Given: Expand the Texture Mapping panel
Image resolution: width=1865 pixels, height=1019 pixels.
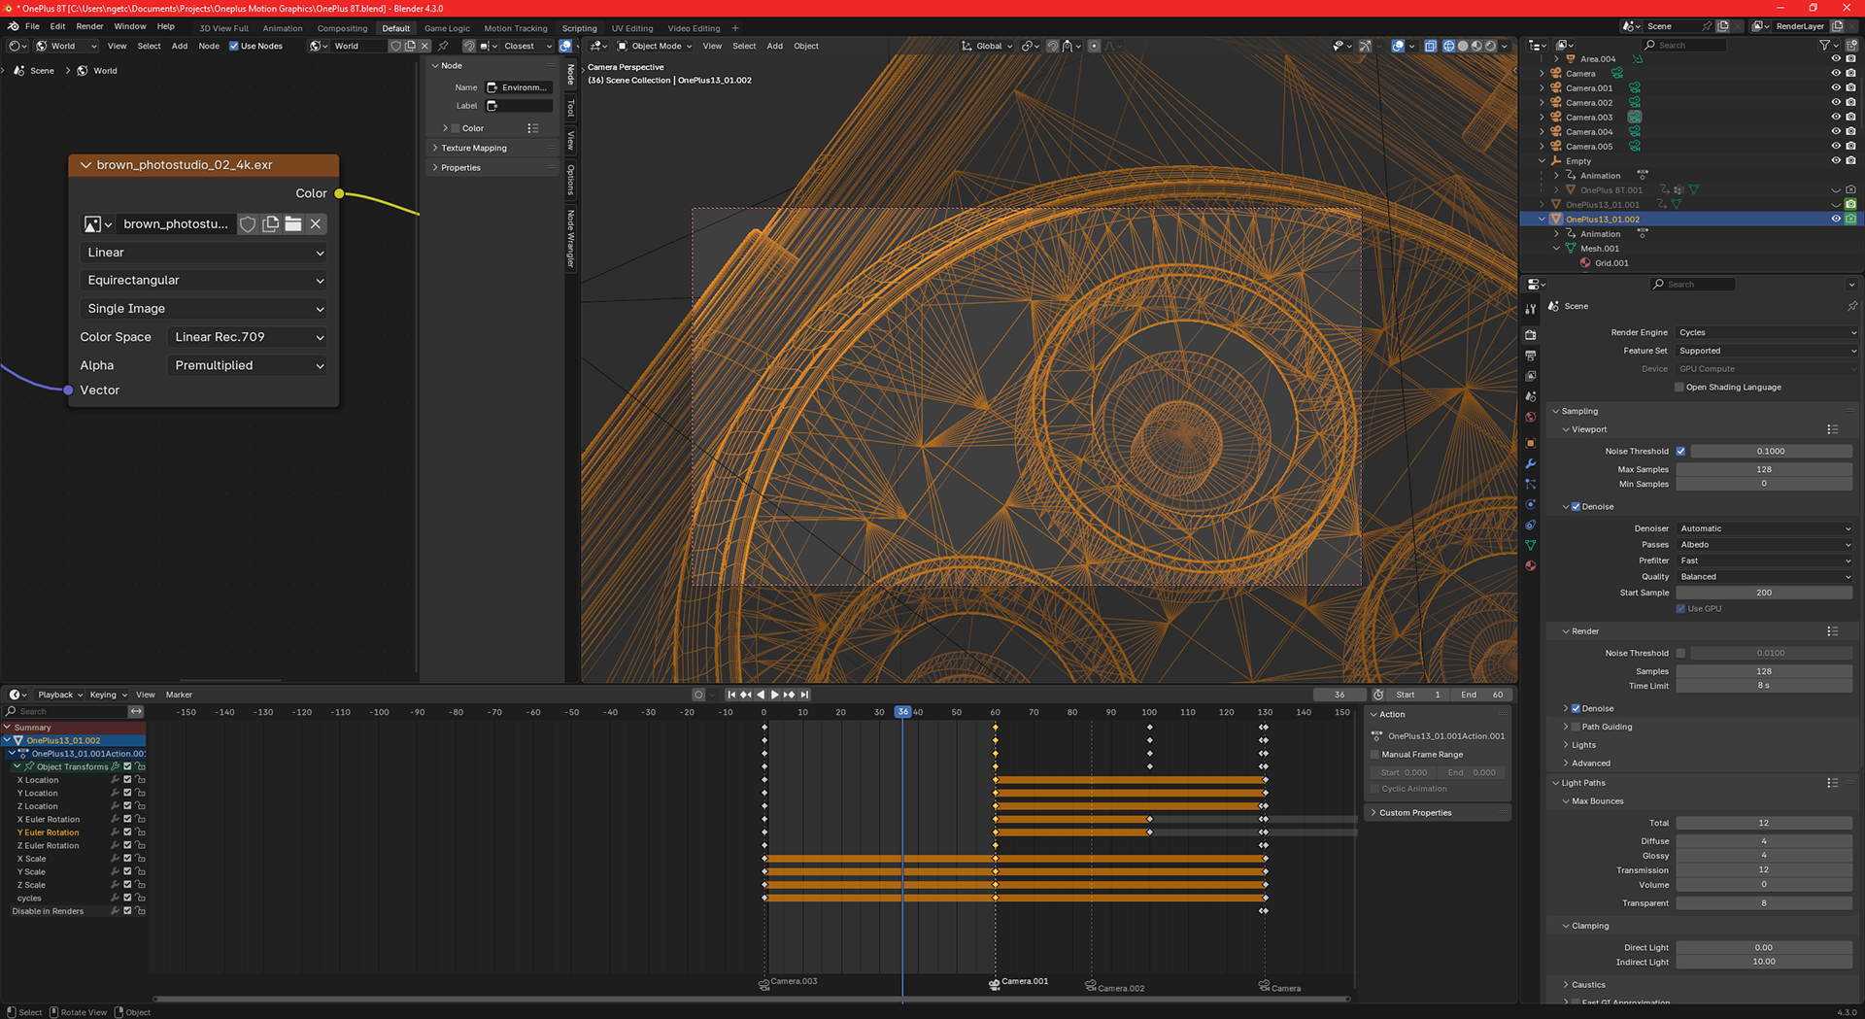Looking at the screenshot, I should click(474, 148).
